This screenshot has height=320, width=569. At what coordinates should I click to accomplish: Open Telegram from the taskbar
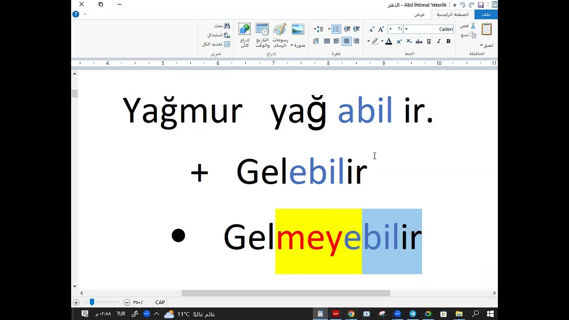[413, 314]
